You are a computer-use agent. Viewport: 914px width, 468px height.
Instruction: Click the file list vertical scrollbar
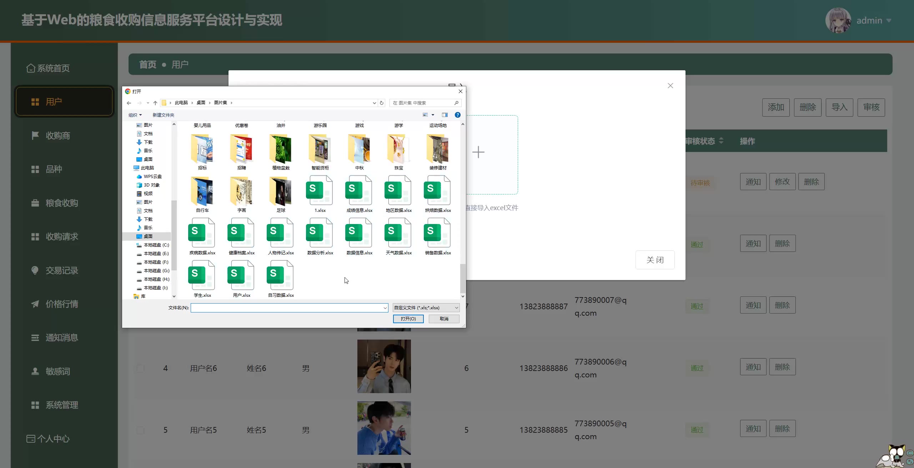coord(463,278)
